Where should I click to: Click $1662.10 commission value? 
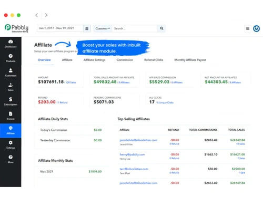coord(211,154)
